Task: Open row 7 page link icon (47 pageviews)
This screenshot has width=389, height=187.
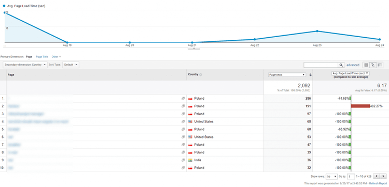Action: coord(183,145)
